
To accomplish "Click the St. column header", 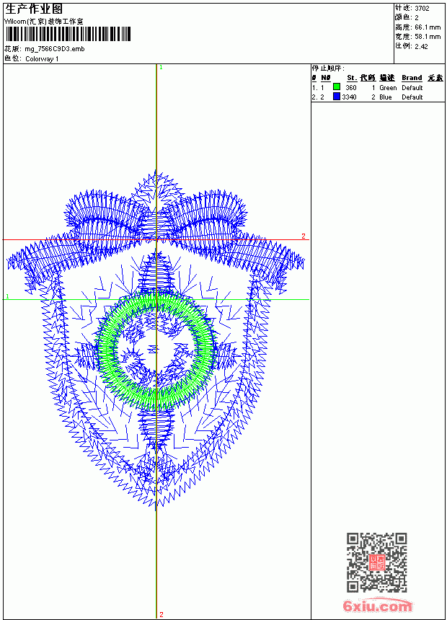I will click(x=352, y=78).
